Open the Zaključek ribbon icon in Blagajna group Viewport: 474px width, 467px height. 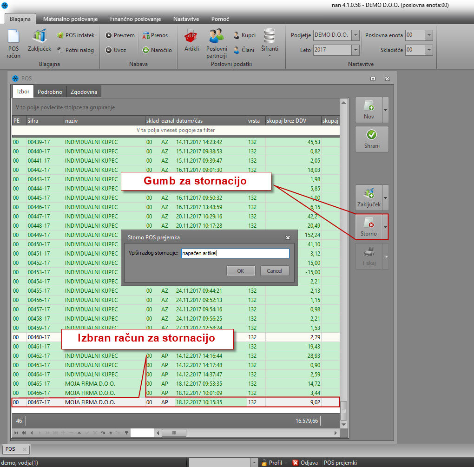point(39,40)
